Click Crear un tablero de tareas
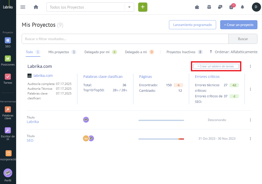Viewport: 262px width, 184px height. (216, 66)
